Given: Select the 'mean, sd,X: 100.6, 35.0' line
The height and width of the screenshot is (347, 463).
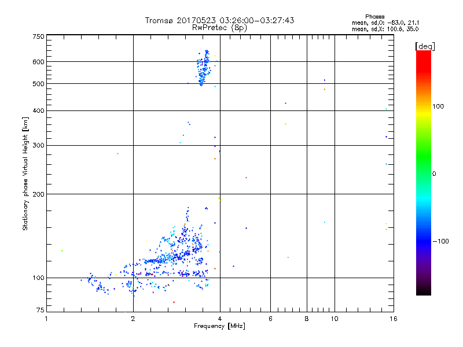Looking at the screenshot, I should click(385, 29).
